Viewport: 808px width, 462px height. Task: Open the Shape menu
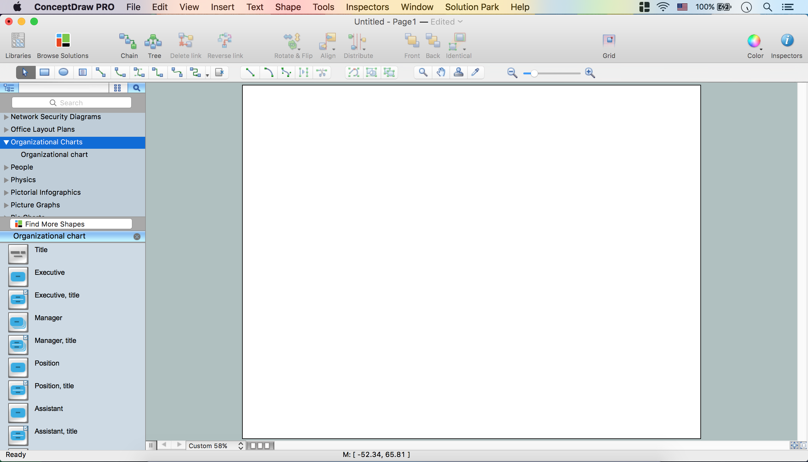click(288, 7)
